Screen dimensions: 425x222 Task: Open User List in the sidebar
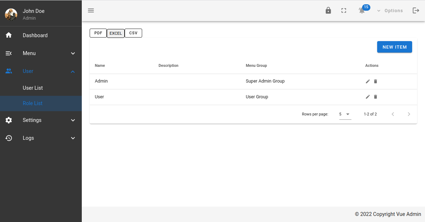33,88
